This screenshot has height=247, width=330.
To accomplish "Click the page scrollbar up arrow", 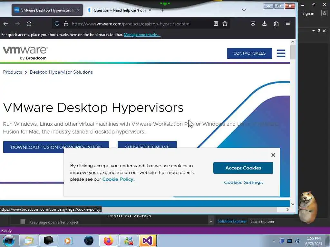I will [x=293, y=42].
